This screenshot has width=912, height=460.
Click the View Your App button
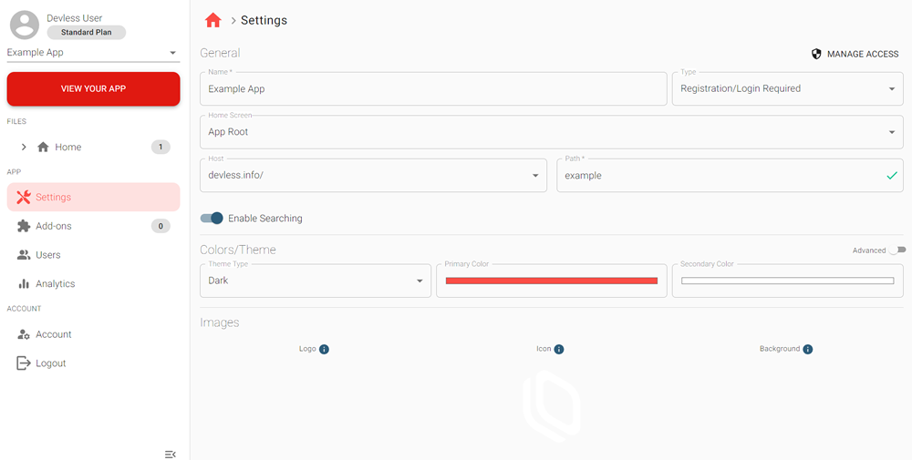pyautogui.click(x=93, y=89)
